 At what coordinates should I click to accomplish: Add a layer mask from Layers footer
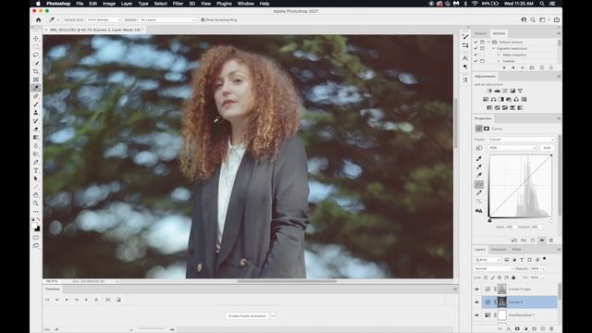(x=517, y=329)
